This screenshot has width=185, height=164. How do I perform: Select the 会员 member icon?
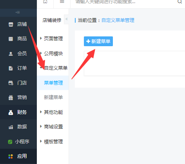point(11,54)
